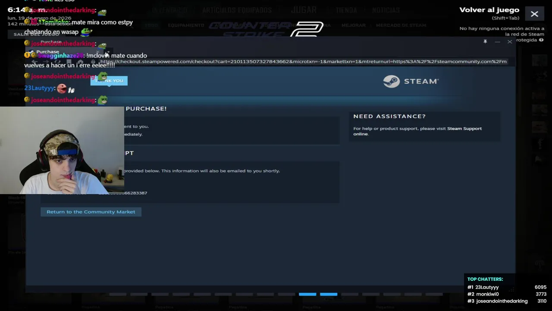Pin the overlay browser window with the pushpin icon
Image resolution: width=552 pixels, height=311 pixels.
coord(485,41)
